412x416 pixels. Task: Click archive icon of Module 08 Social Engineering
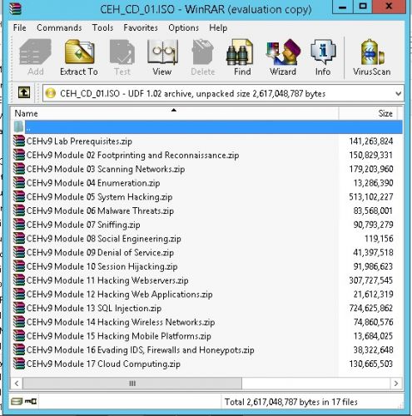click(19, 238)
